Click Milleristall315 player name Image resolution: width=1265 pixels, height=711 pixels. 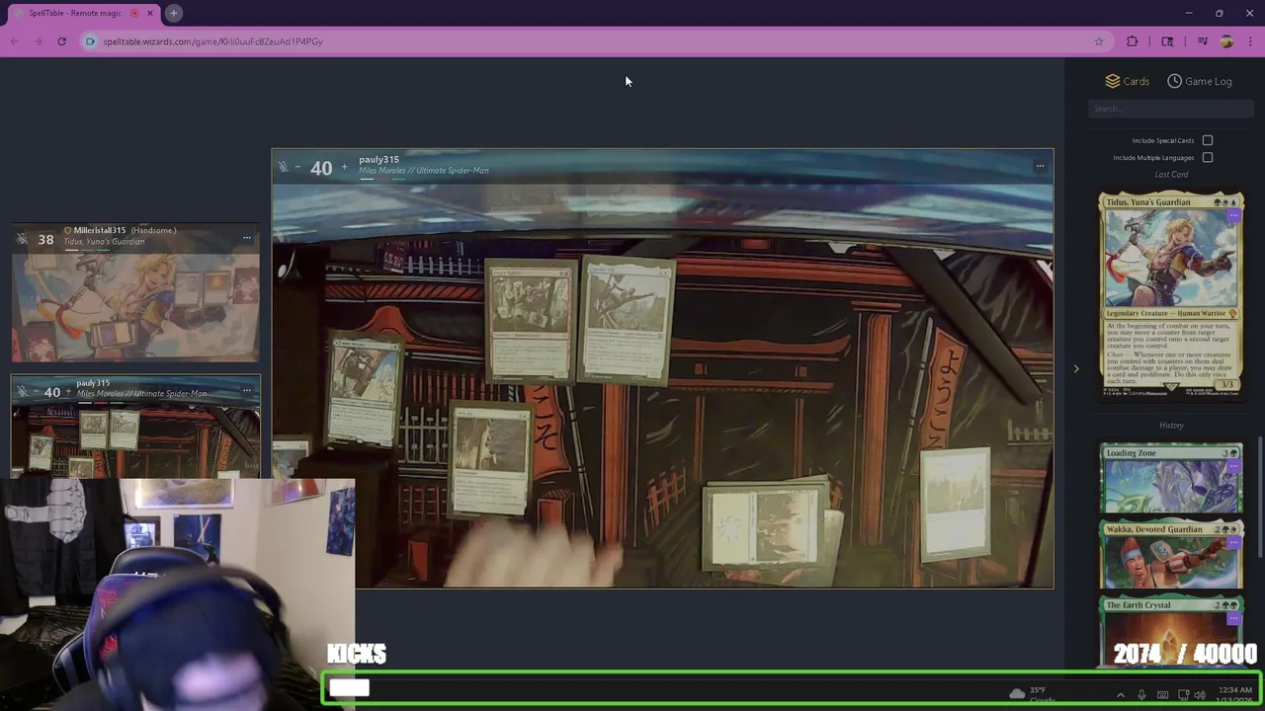(x=99, y=230)
